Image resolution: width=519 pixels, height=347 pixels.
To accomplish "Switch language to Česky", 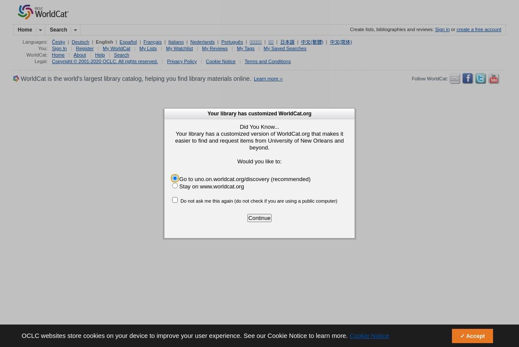I will tap(58, 42).
